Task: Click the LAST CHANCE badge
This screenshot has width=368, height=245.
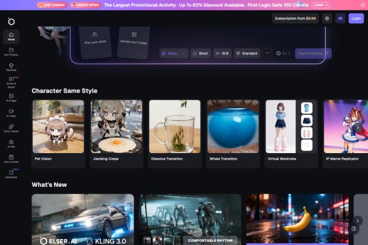Action: pos(52,5)
